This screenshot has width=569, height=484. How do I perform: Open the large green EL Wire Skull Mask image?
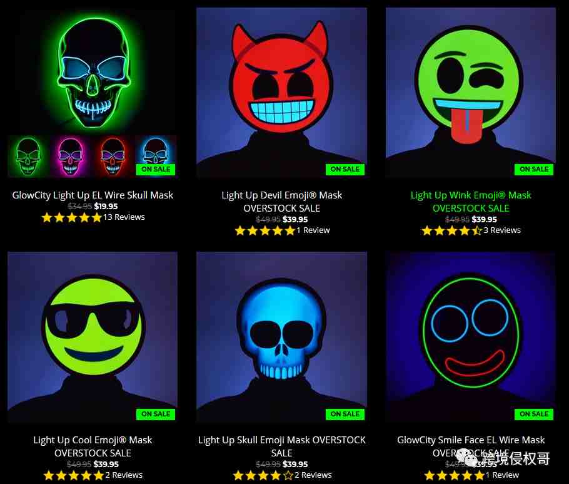point(93,71)
